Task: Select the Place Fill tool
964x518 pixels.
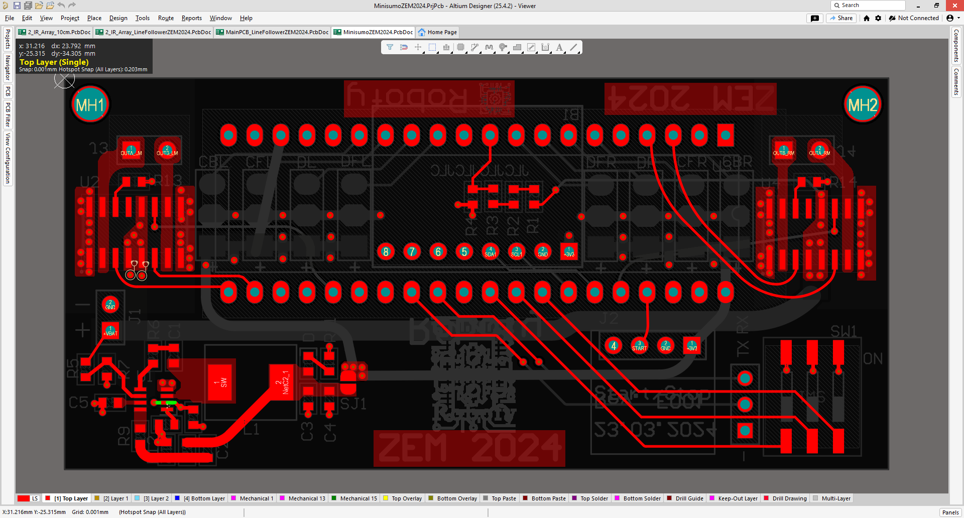Action: point(531,47)
